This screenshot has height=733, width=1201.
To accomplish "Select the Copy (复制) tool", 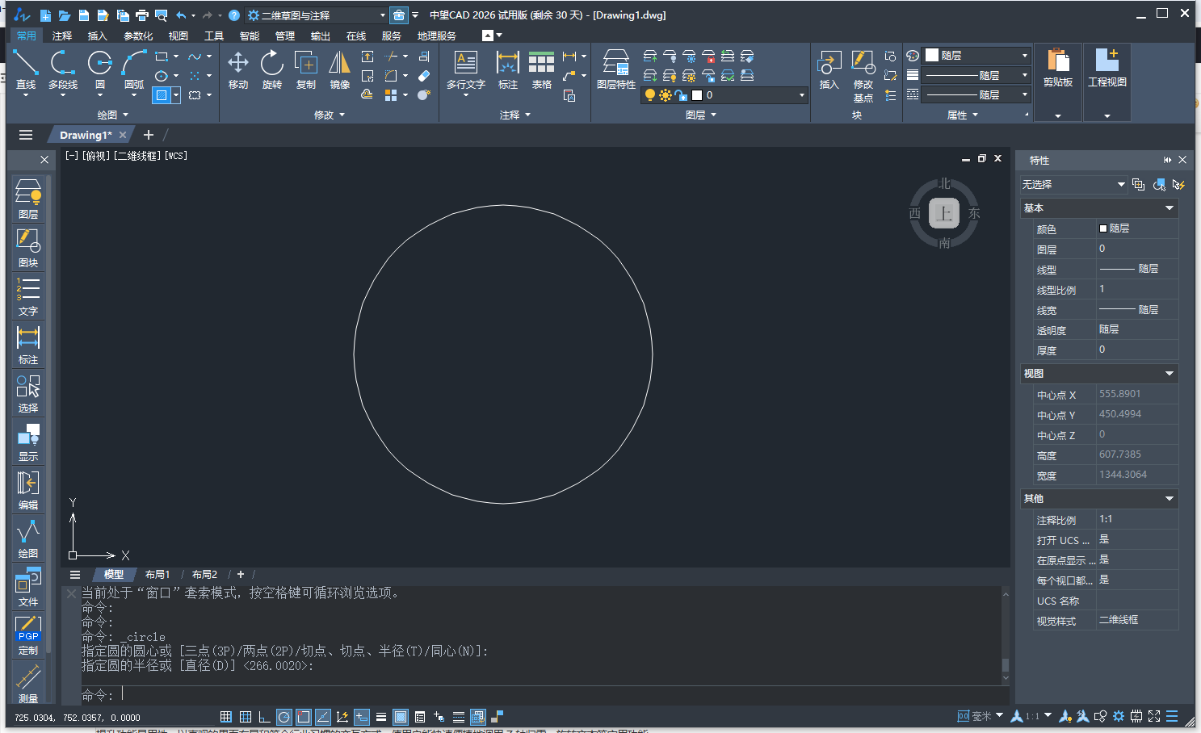I will click(x=306, y=69).
